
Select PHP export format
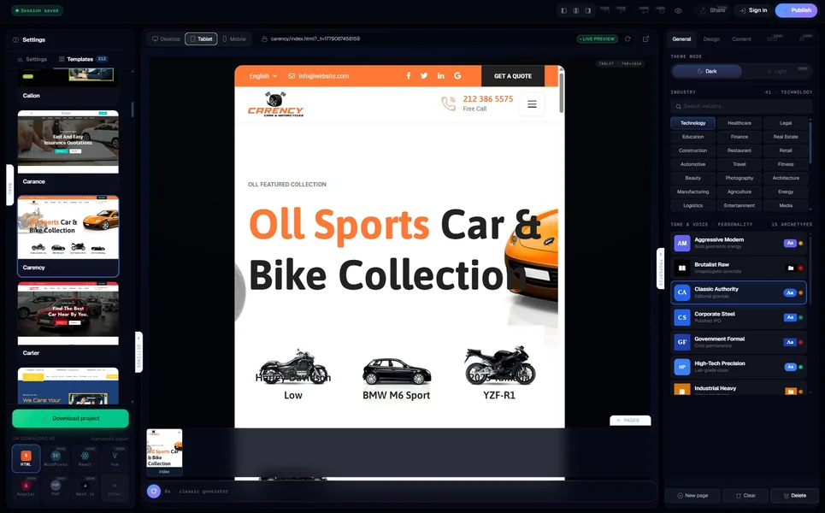click(x=56, y=488)
